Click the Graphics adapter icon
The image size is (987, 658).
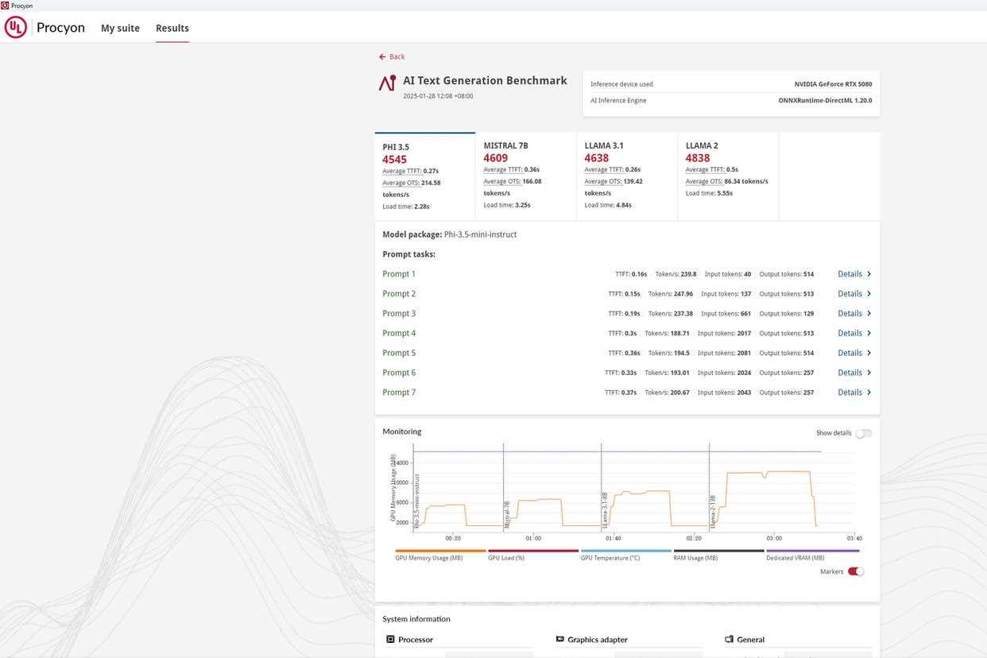[x=560, y=640]
